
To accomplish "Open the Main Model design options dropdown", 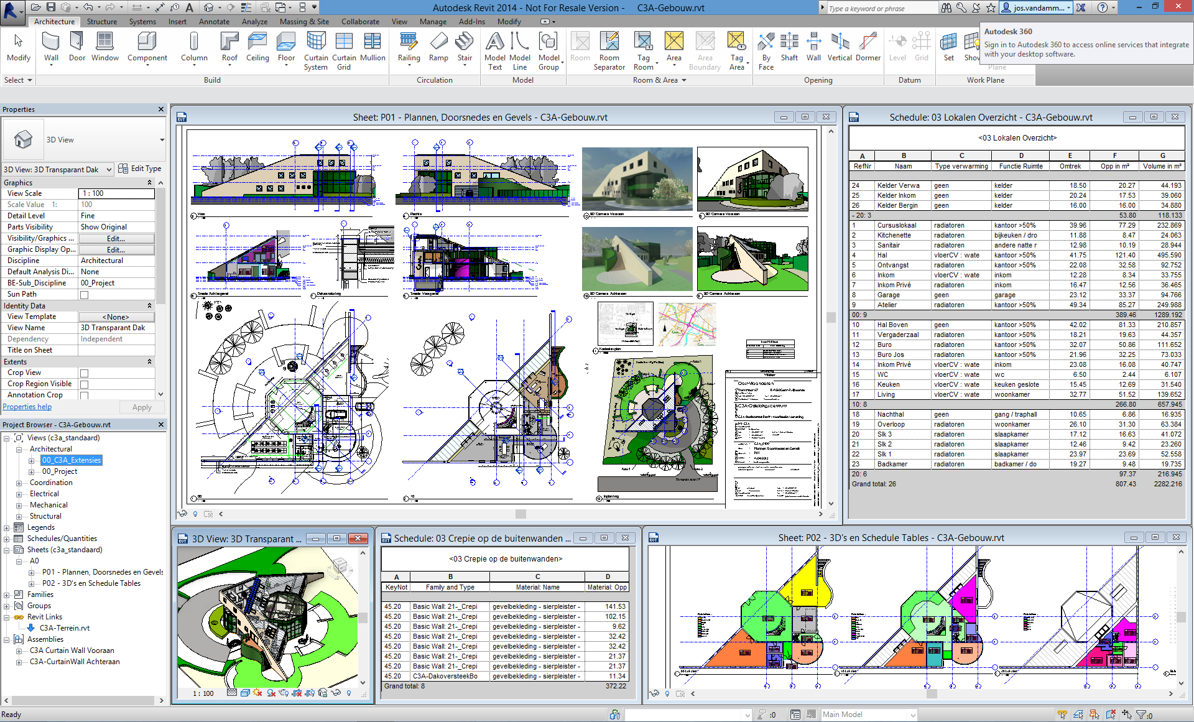I will (913, 715).
